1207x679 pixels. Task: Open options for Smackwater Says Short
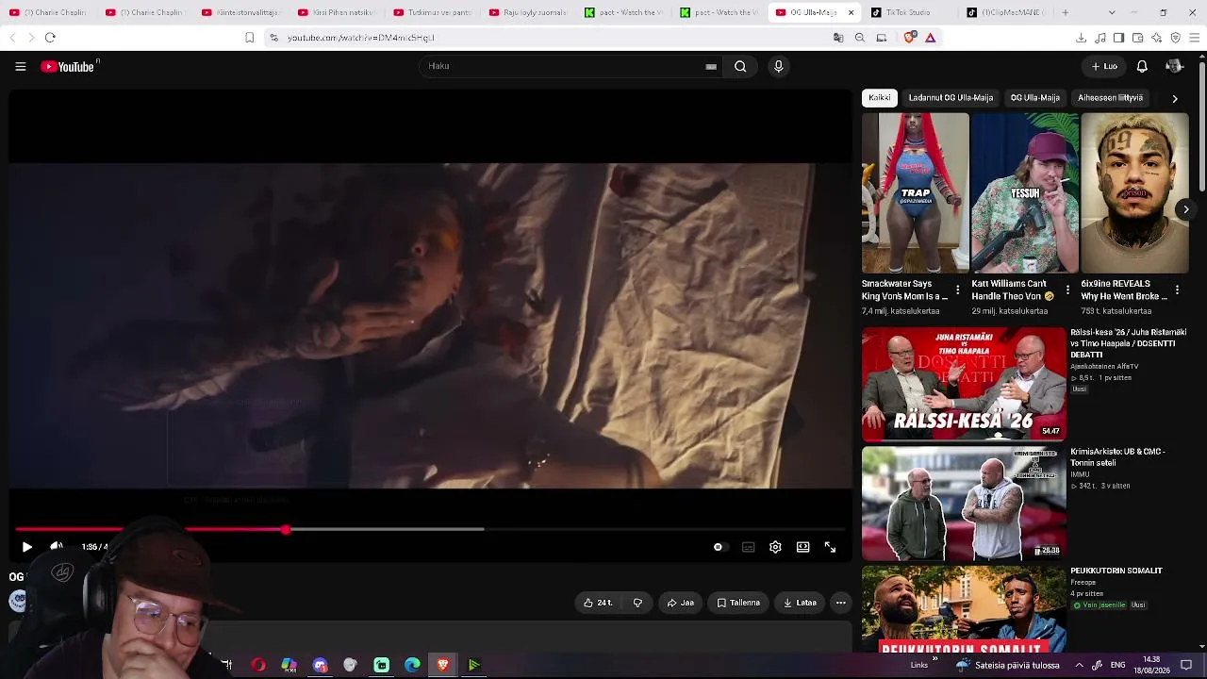pyautogui.click(x=958, y=290)
